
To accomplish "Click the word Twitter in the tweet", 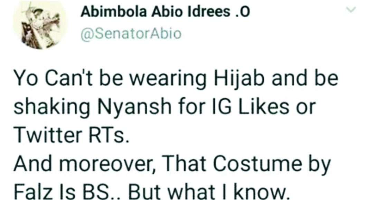I will [45, 137].
